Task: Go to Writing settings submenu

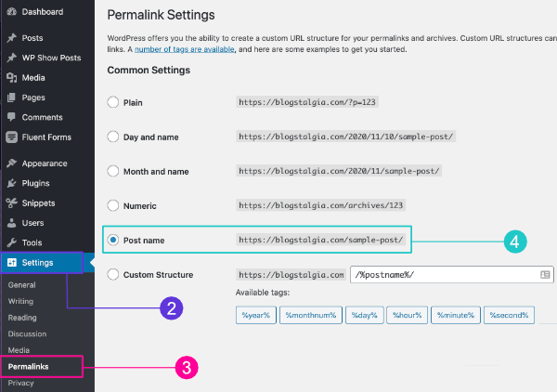Action: pyautogui.click(x=20, y=301)
